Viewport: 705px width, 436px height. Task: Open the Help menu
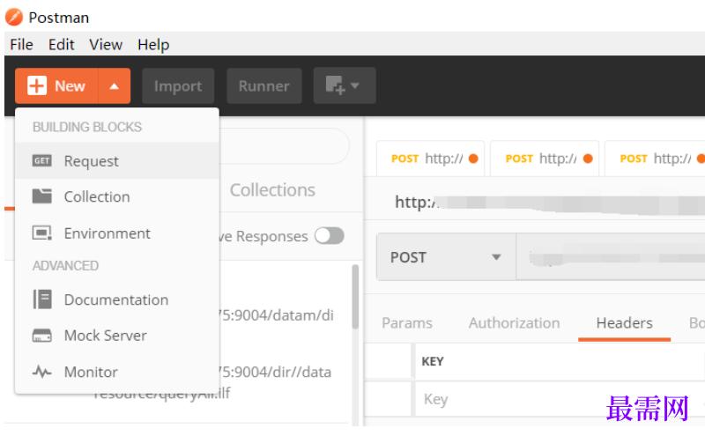153,45
